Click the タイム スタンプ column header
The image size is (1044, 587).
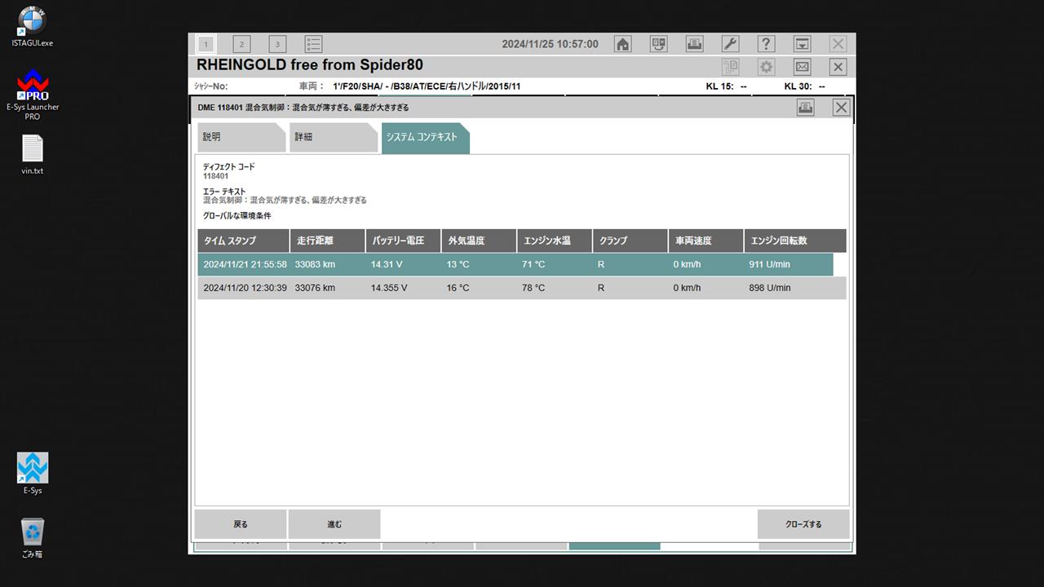[x=243, y=241]
